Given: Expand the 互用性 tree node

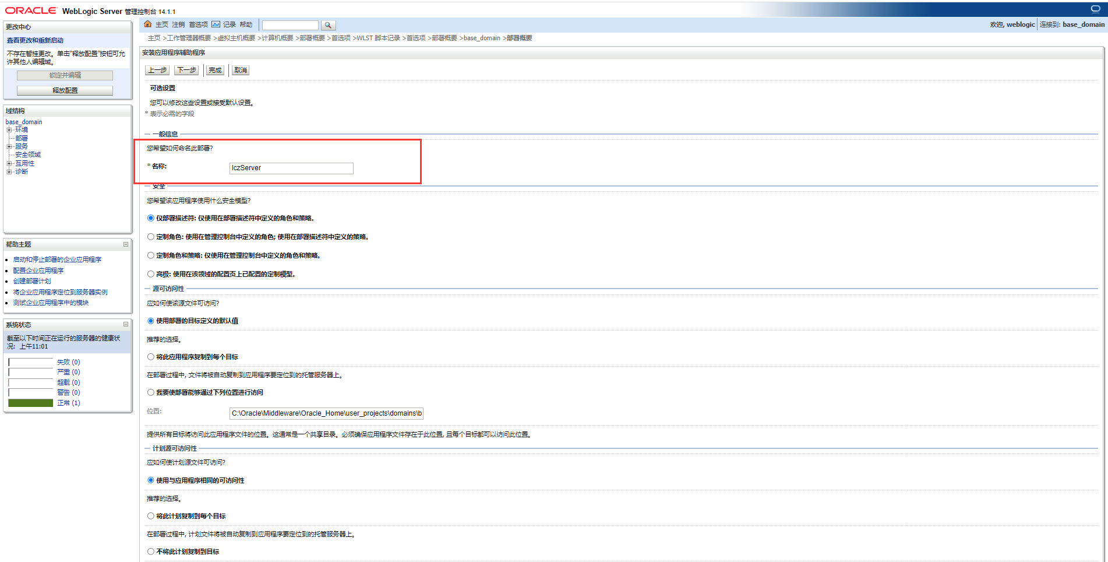Looking at the screenshot, I should click(9, 163).
